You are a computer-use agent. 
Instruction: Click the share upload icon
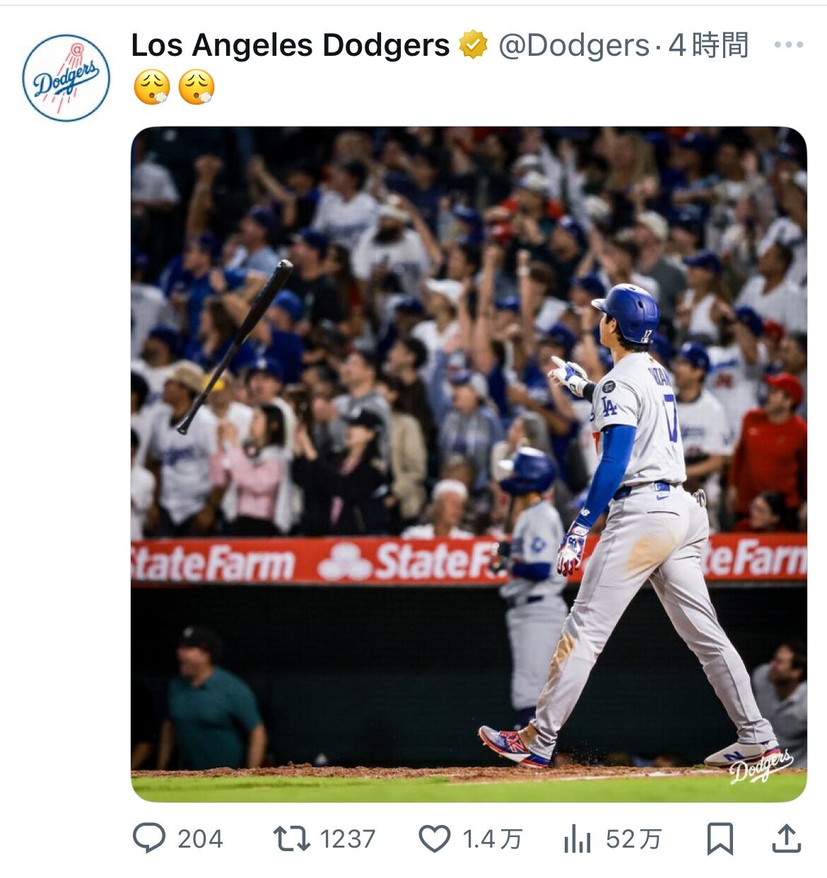[786, 838]
